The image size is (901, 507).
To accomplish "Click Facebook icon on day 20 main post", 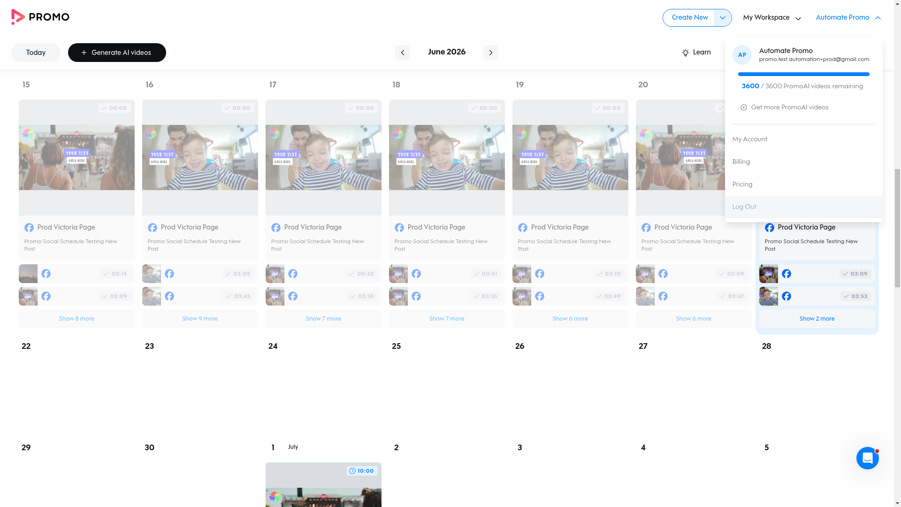I will click(646, 228).
